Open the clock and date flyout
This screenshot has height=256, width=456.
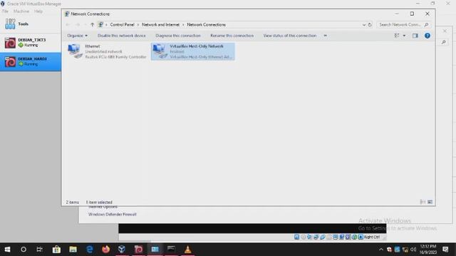tap(428, 250)
